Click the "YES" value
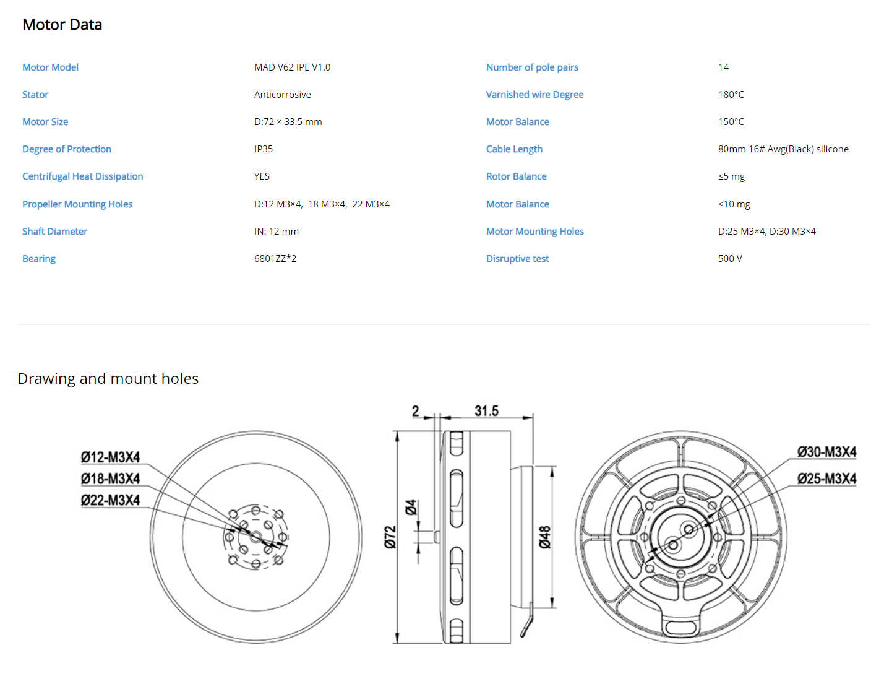Image resolution: width=884 pixels, height=684 pixels. click(x=262, y=176)
